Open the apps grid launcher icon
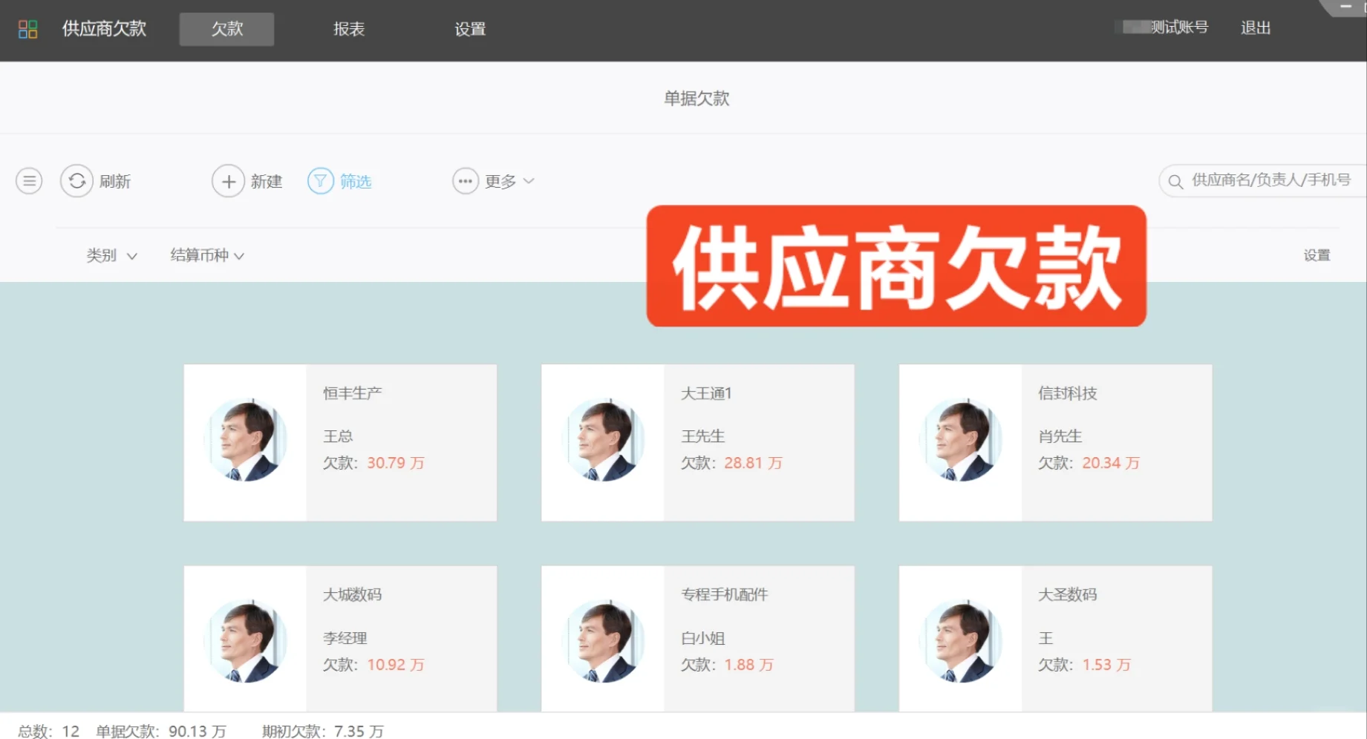Image resolution: width=1367 pixels, height=739 pixels. click(x=29, y=28)
